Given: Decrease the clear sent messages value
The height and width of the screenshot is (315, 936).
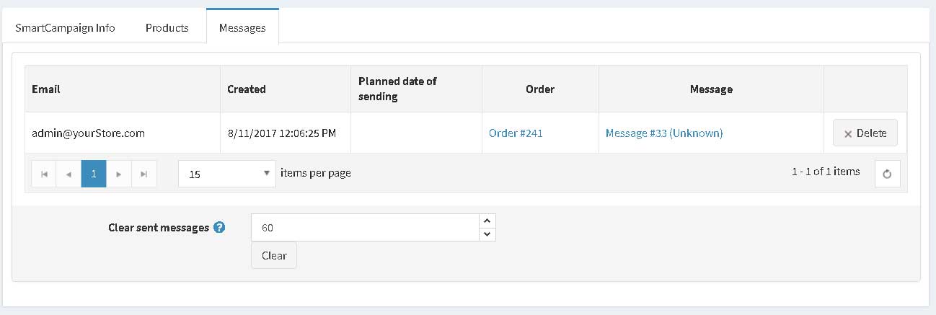Looking at the screenshot, I should tap(487, 234).
